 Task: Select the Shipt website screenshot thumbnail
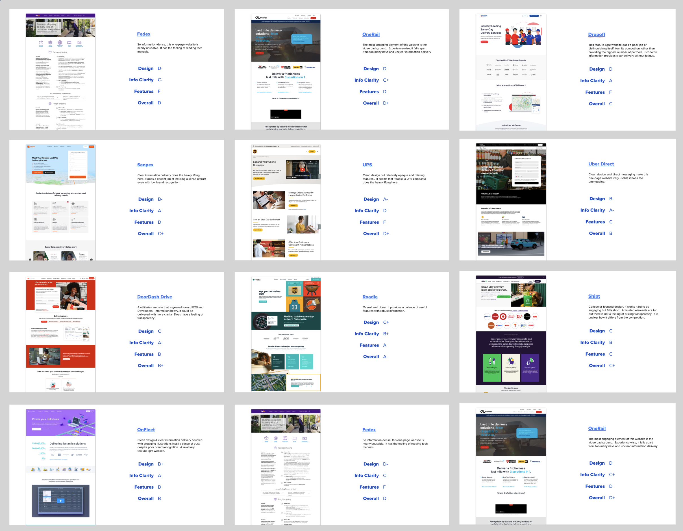click(511, 334)
